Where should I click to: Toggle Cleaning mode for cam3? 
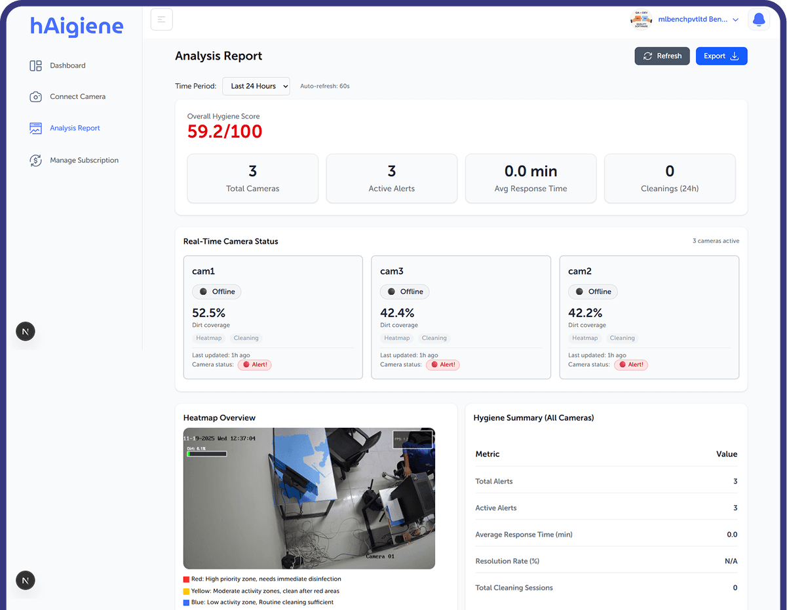434,338
